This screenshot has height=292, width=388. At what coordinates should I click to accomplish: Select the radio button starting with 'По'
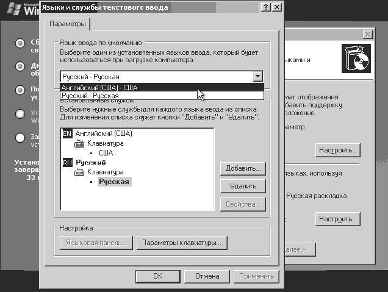[x=20, y=90]
